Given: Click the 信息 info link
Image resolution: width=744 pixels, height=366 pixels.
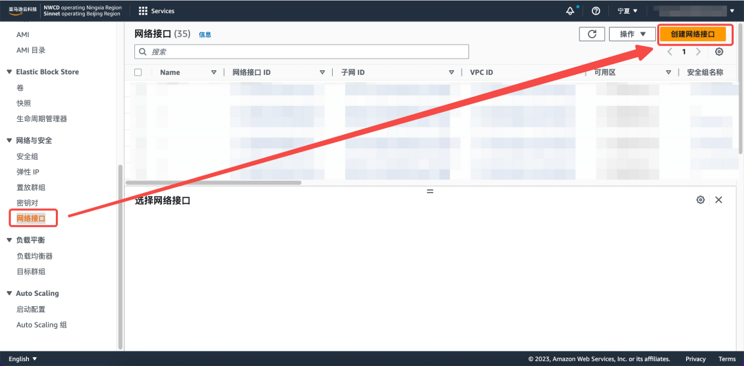Looking at the screenshot, I should pos(205,34).
